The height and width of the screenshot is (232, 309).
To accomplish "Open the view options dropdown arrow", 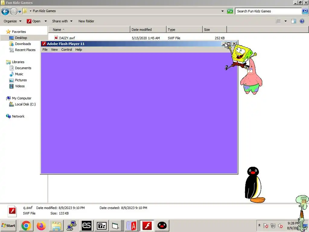I will pyautogui.click(x=285, y=21).
